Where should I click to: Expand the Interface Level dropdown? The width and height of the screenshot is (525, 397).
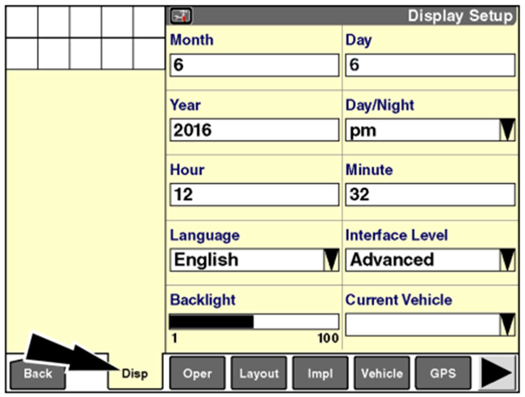[x=430, y=260]
